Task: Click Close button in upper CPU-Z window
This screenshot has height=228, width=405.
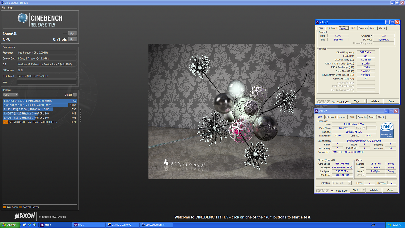Action: 391,101
